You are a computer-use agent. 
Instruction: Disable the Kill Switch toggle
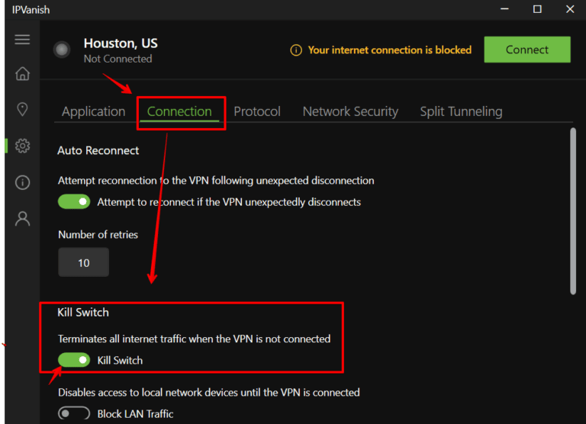point(74,360)
